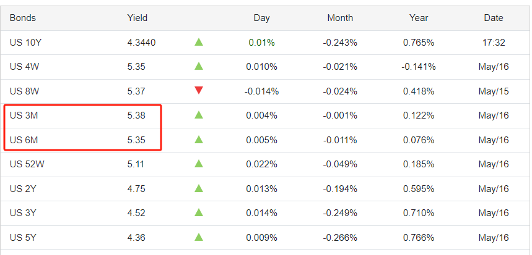Click the green up arrow for US 2Y

[199, 188]
